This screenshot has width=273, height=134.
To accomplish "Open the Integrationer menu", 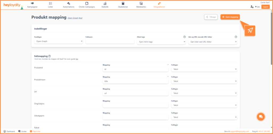I will pos(159,5).
